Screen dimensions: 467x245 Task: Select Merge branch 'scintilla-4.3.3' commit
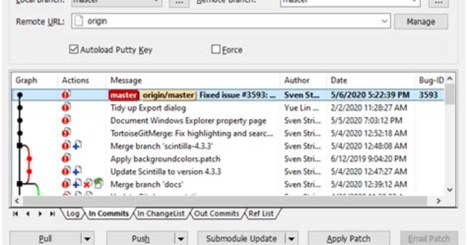coord(161,146)
